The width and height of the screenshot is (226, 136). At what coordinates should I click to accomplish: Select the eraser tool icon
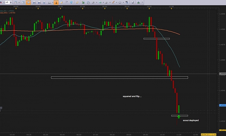point(133,3)
